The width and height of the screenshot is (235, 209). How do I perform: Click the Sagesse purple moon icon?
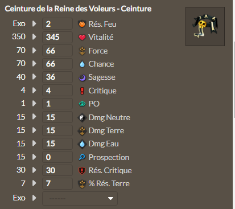coord(82,77)
